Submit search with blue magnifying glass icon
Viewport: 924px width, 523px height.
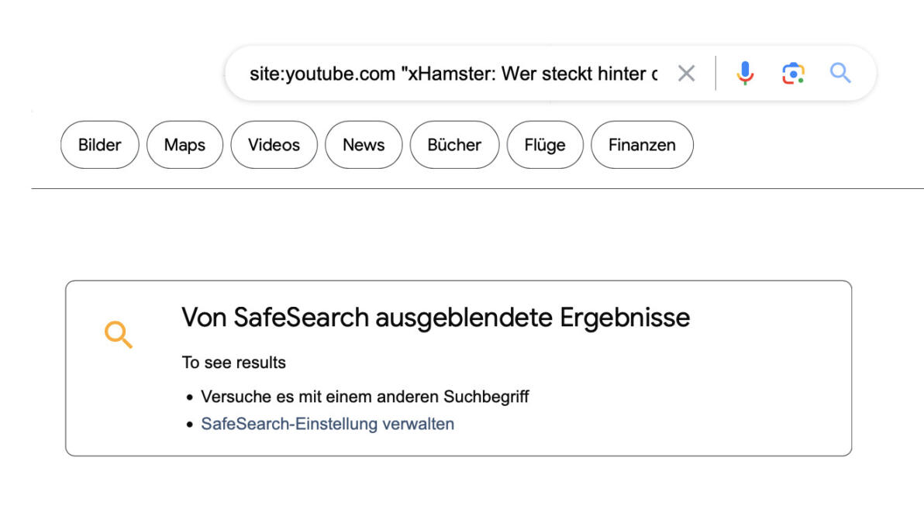coord(840,73)
